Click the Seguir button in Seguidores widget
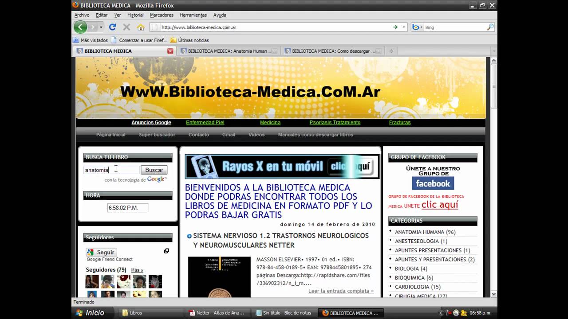 [x=102, y=252]
